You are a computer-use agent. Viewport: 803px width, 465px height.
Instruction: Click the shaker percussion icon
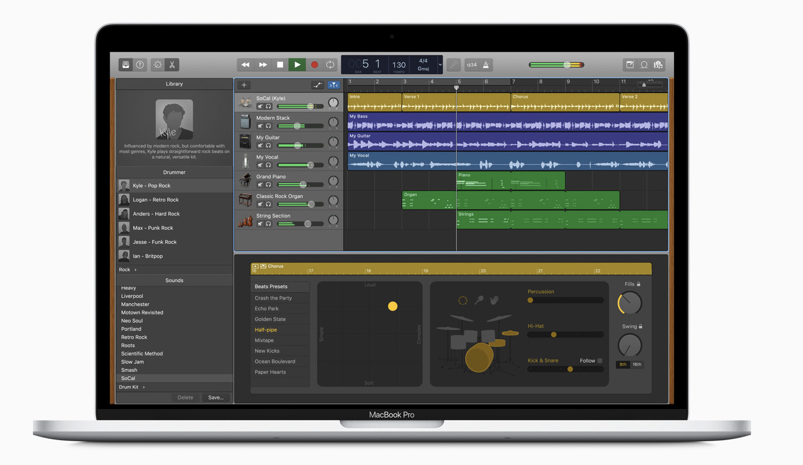479,300
